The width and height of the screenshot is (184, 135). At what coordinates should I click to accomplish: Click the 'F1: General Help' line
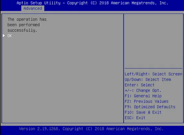coord(143,96)
